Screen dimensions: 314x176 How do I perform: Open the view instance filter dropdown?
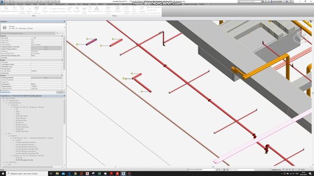27,33
